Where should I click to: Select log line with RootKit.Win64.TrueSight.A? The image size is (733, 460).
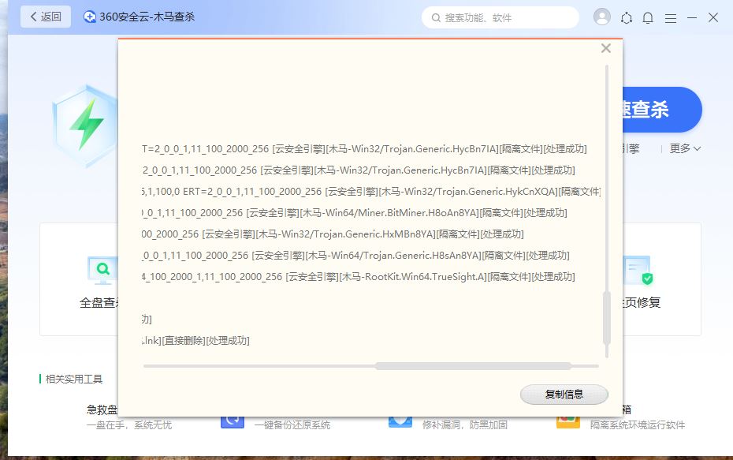click(x=359, y=277)
